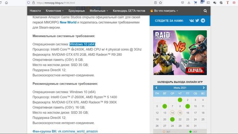Click the padlock site info icon
The image size is (238, 134).
point(33,3)
